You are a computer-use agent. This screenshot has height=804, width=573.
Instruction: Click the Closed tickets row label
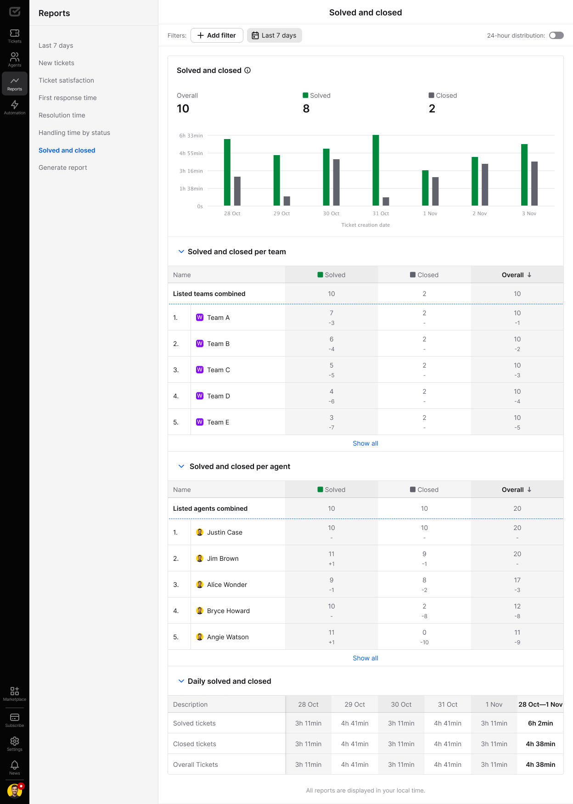(195, 744)
